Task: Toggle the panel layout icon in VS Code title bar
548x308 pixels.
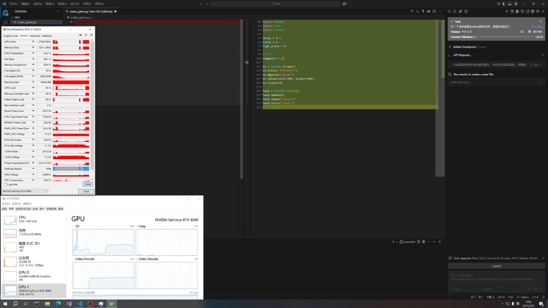Action: [509, 4]
